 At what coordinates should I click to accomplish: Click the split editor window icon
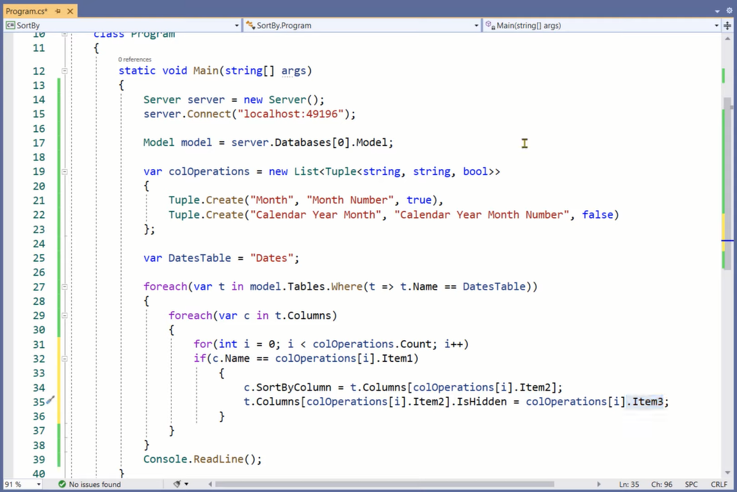point(728,26)
